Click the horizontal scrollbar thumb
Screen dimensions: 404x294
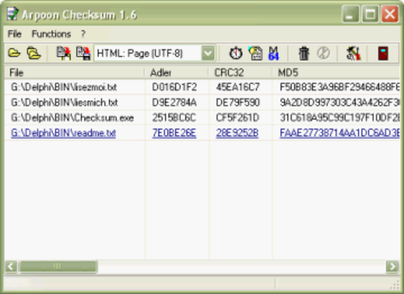click(58, 266)
